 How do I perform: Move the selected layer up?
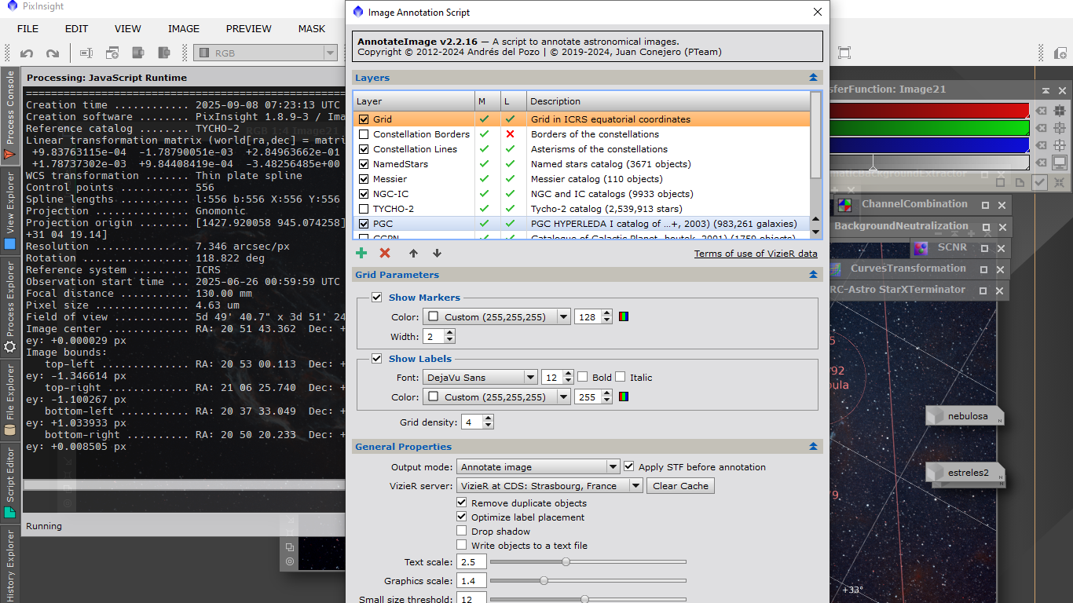tap(413, 253)
